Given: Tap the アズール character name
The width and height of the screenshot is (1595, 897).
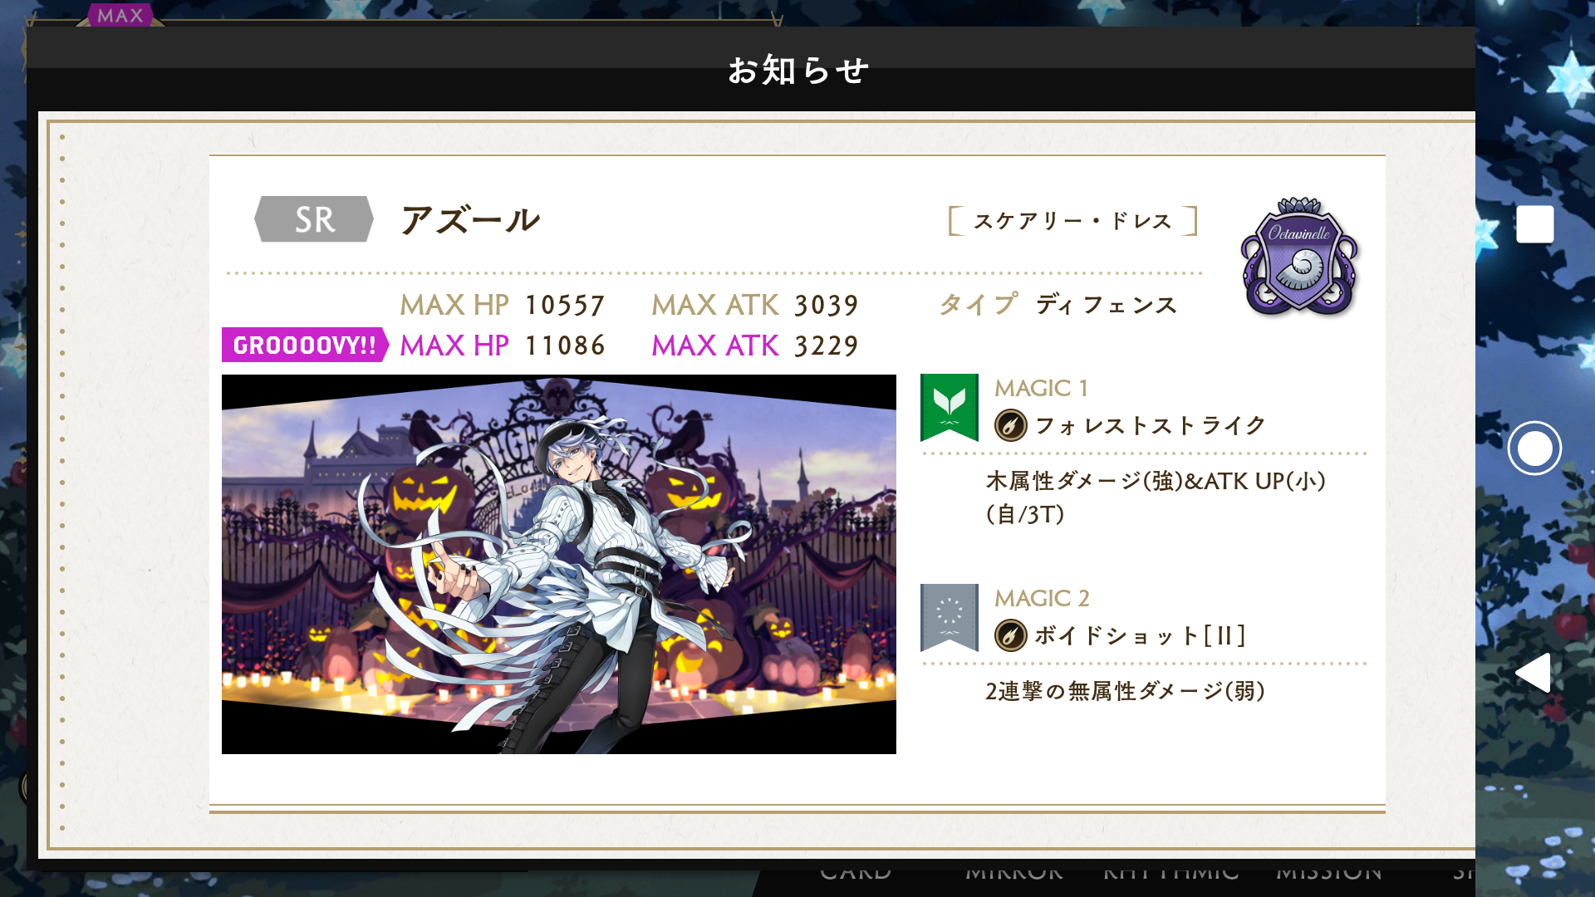Looking at the screenshot, I should (470, 220).
